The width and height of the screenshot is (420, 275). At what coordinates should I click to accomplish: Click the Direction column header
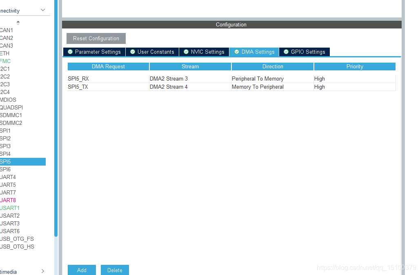pyautogui.click(x=273, y=66)
